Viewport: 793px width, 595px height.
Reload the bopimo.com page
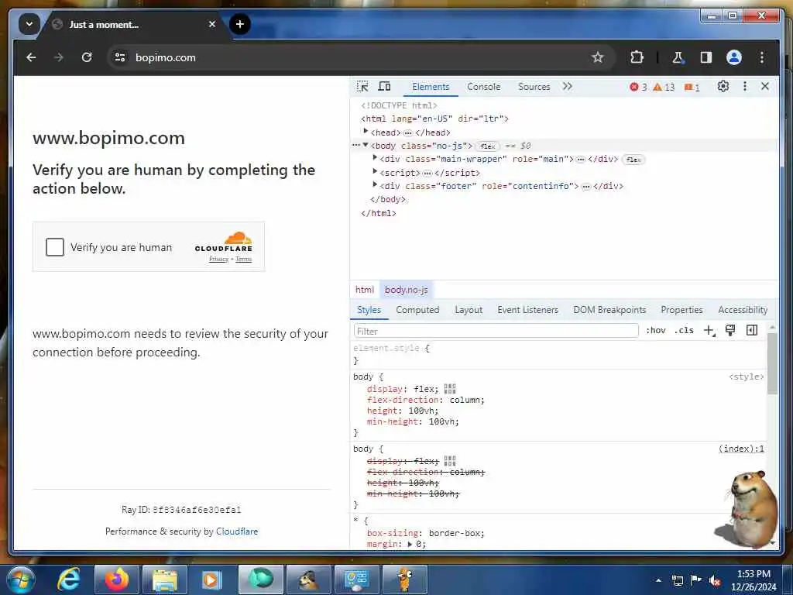[87, 57]
